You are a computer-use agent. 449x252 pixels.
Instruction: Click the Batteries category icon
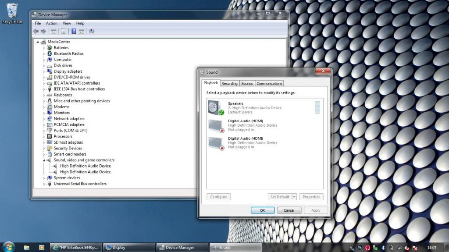pos(50,47)
